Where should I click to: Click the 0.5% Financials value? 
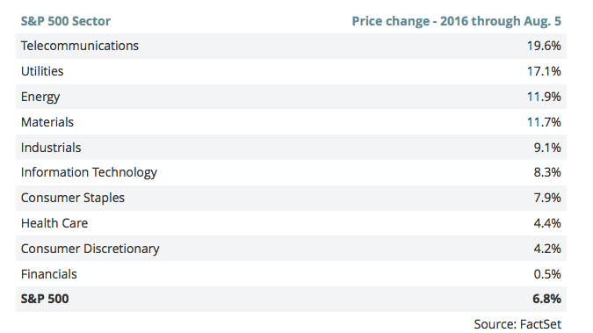point(547,274)
